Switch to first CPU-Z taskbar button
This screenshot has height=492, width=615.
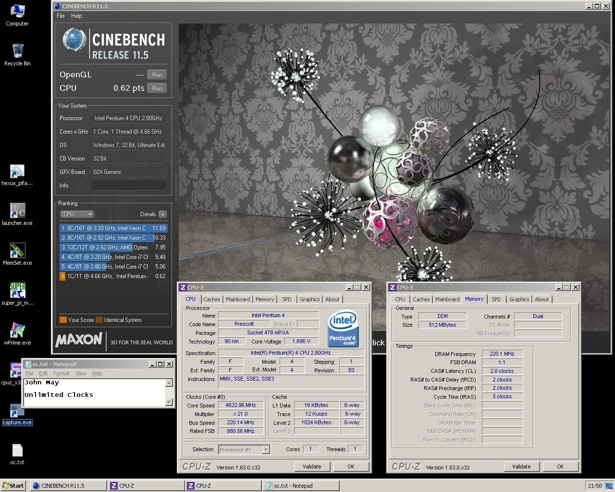point(146,485)
